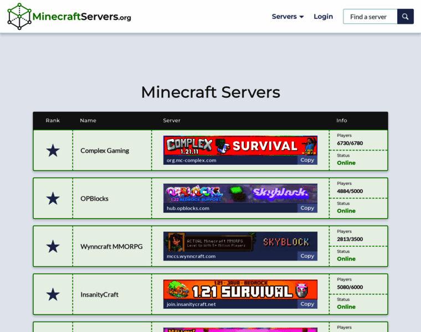Click the MinecraftServers.org logo
Viewport: 421px width, 332px height.
[x=69, y=16]
